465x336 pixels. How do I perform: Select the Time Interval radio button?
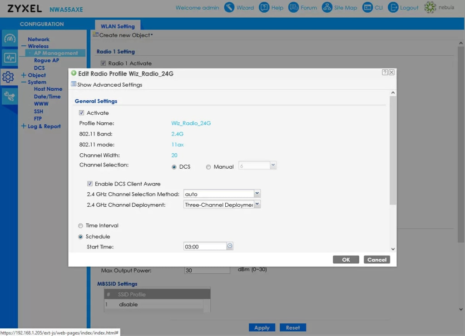(x=81, y=225)
